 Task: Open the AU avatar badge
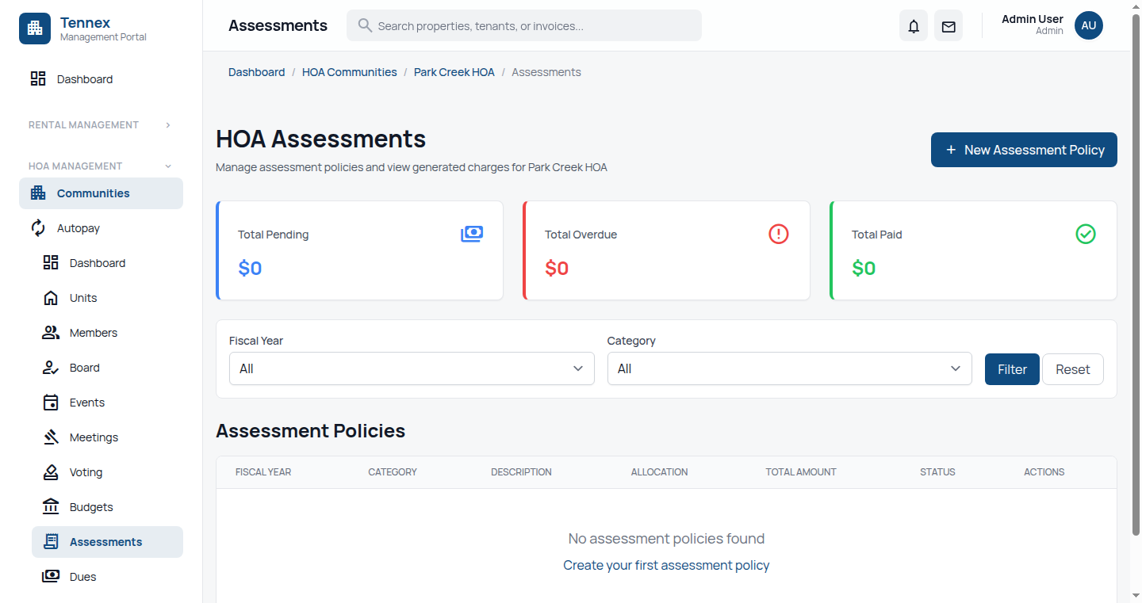pos(1088,25)
